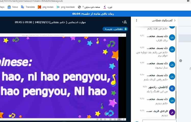191x122 pixels.
Task: Click the گفت‌وگوی همگانی chat title
Action: click(x=162, y=20)
